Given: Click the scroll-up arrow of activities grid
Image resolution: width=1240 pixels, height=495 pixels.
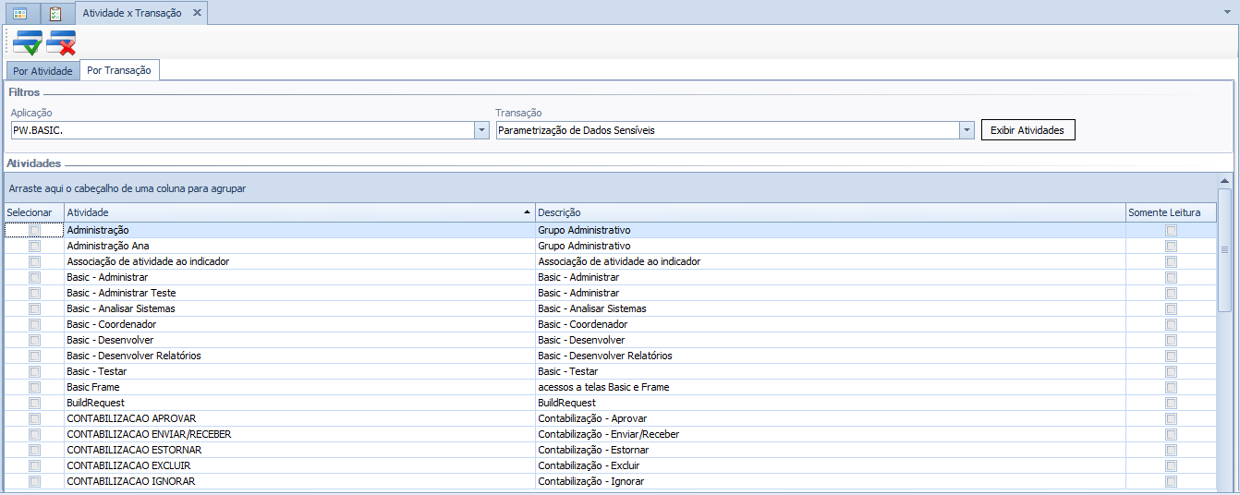Looking at the screenshot, I should click(1224, 181).
